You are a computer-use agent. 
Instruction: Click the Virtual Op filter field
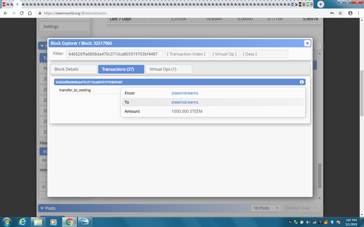tap(225, 54)
